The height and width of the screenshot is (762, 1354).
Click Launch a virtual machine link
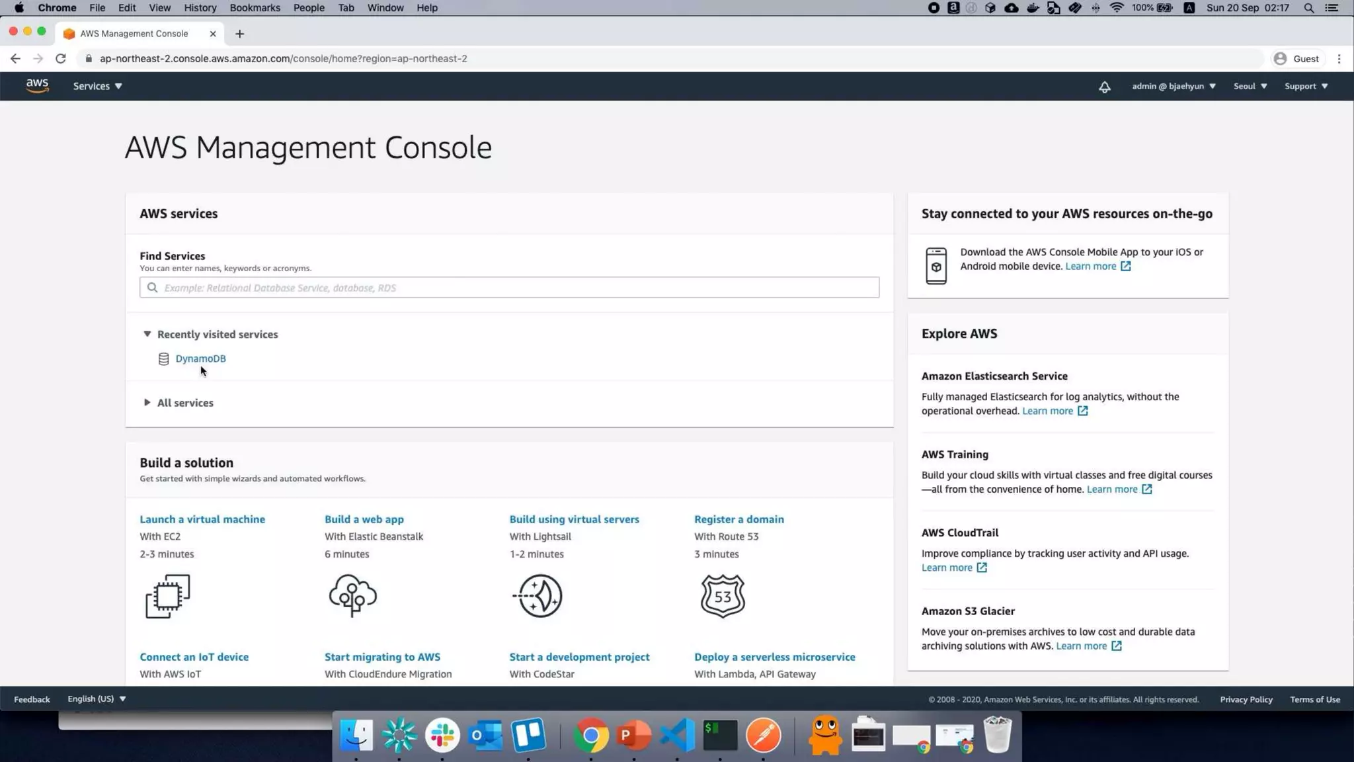click(x=202, y=519)
